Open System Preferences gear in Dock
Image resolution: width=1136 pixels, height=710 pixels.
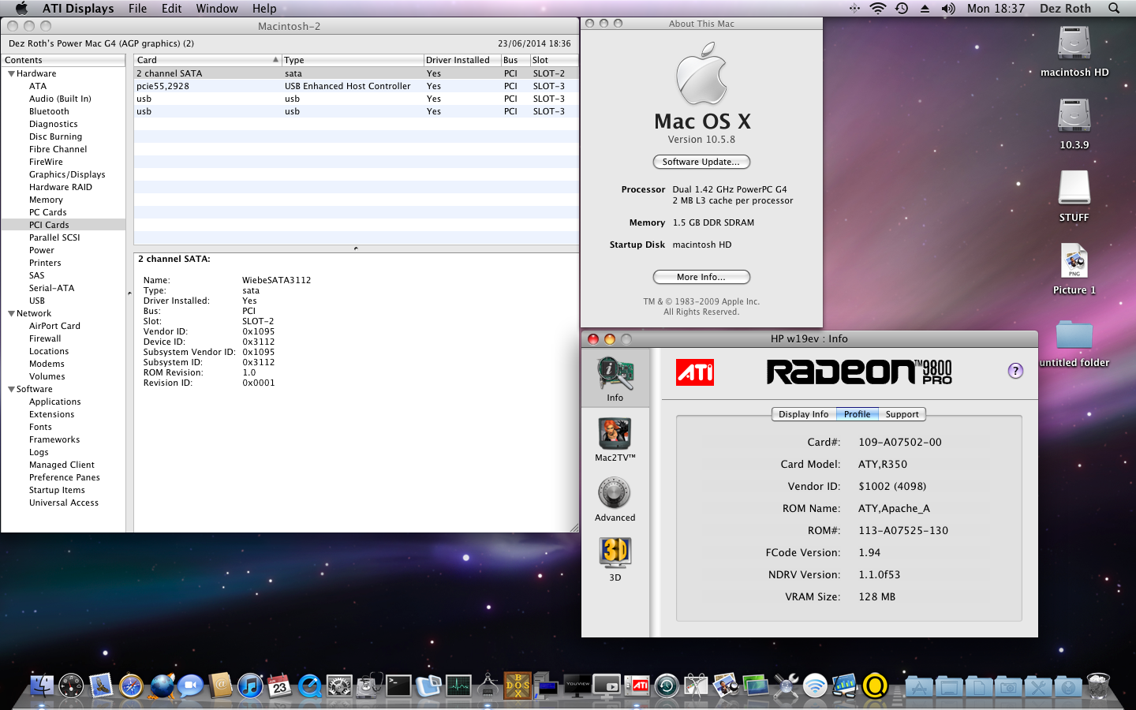pos(339,686)
